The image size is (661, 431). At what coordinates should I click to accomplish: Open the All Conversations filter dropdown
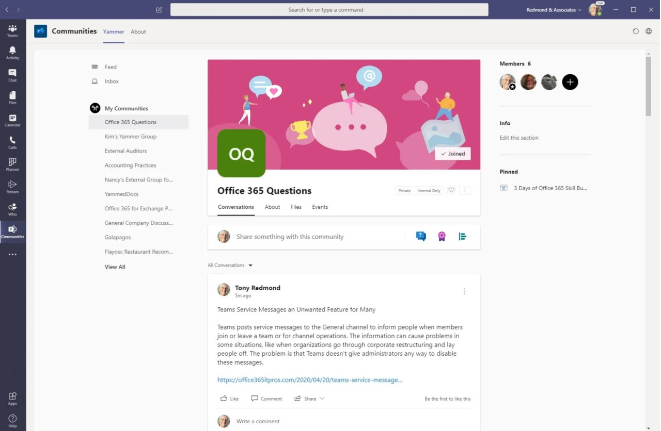230,265
